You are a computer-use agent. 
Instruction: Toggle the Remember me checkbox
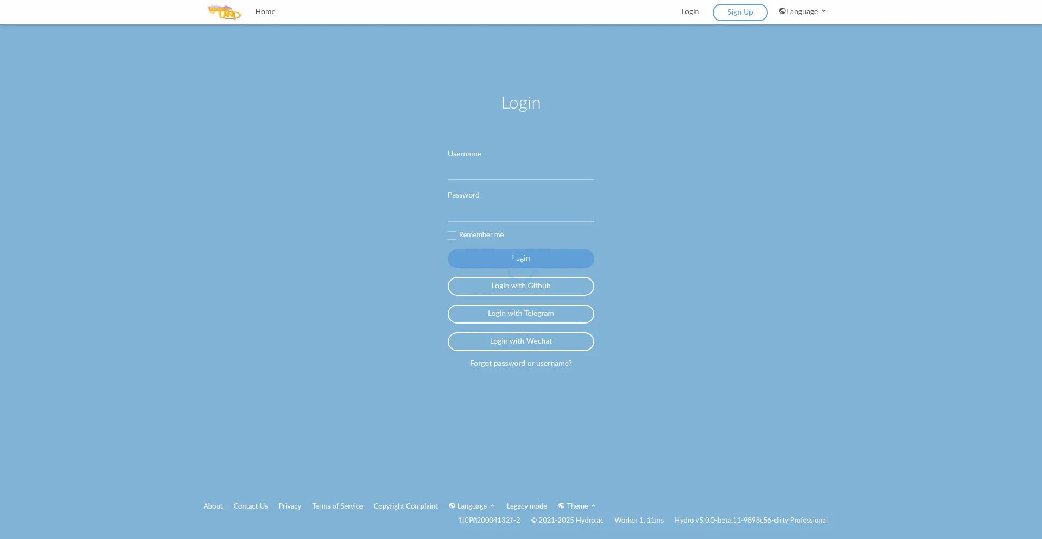click(452, 236)
